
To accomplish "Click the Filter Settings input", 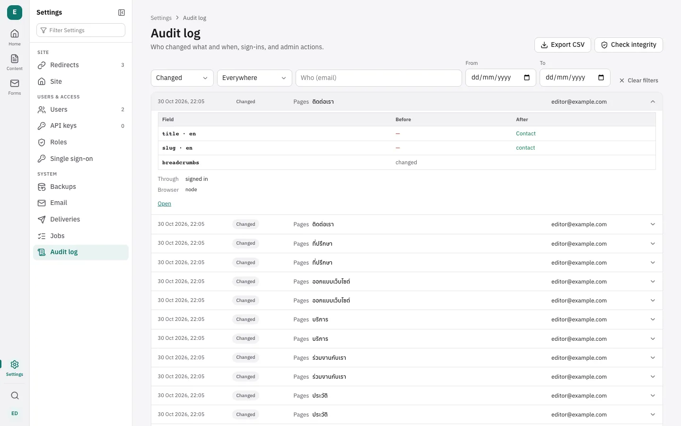I will click(81, 30).
